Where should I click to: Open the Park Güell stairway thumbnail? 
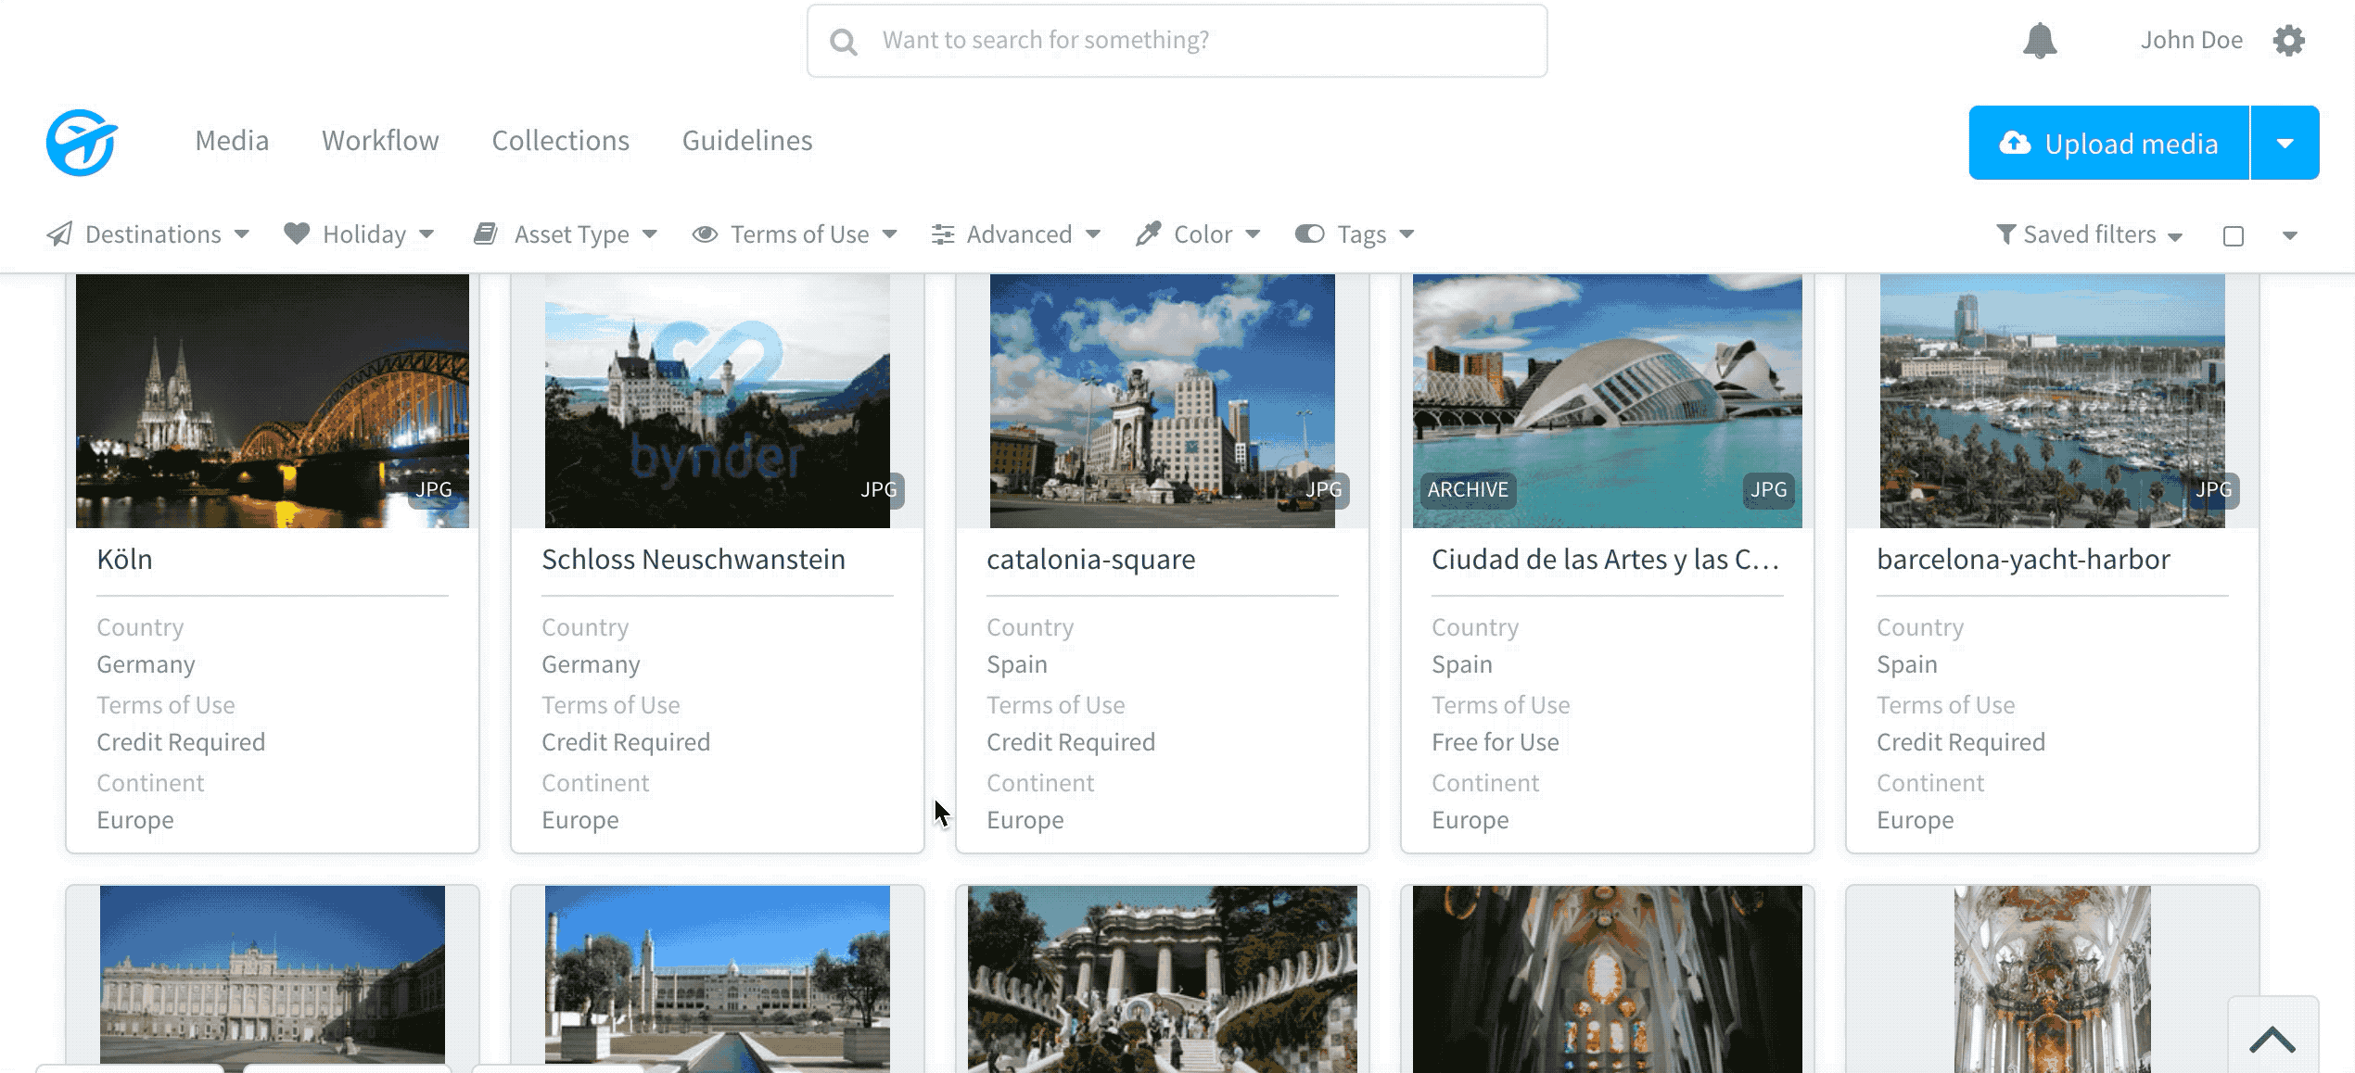click(1163, 978)
